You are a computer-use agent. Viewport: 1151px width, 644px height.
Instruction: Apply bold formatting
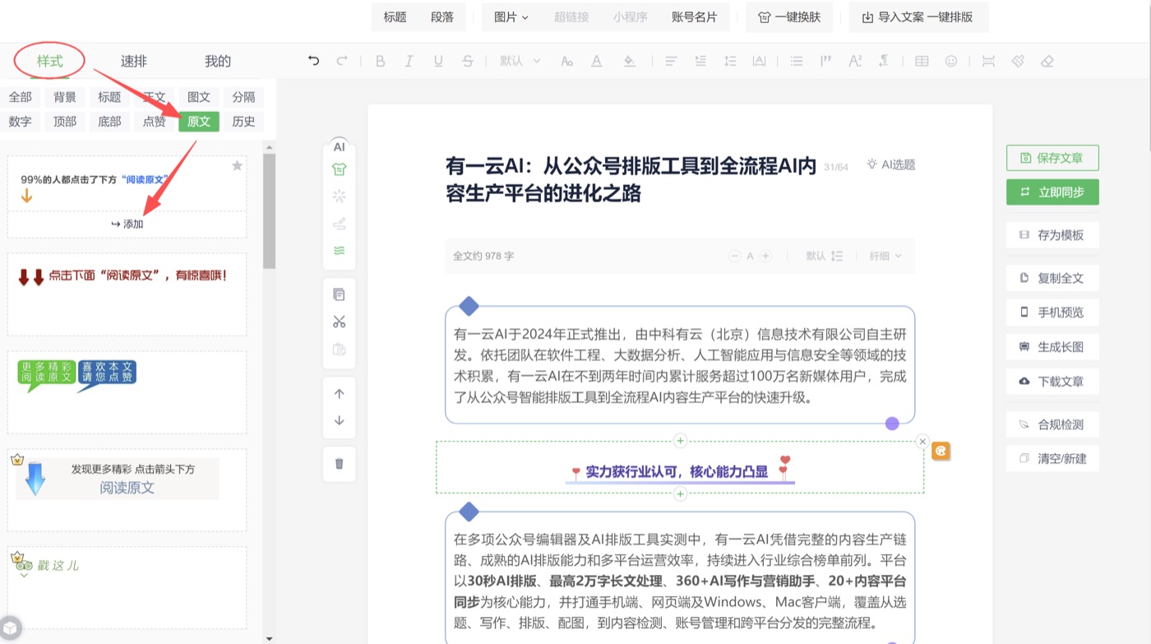(380, 61)
